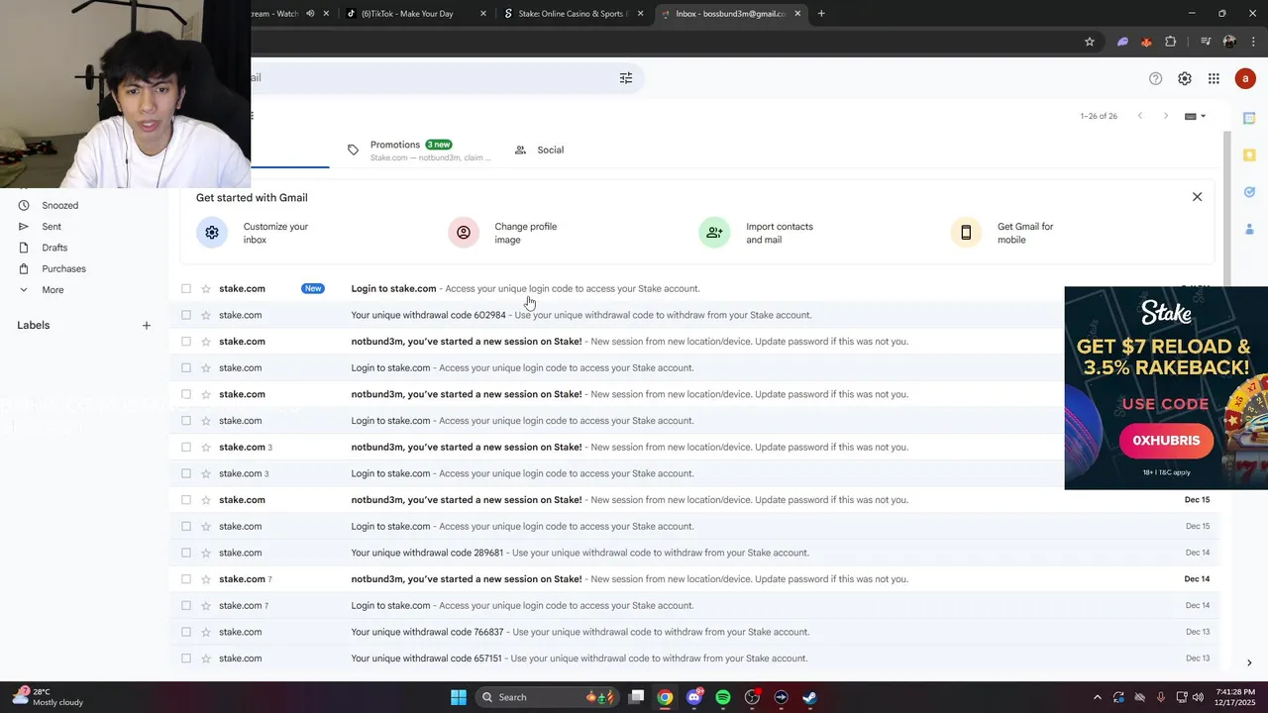
Task: Open the Google account avatar 'a'
Action: (x=1245, y=78)
